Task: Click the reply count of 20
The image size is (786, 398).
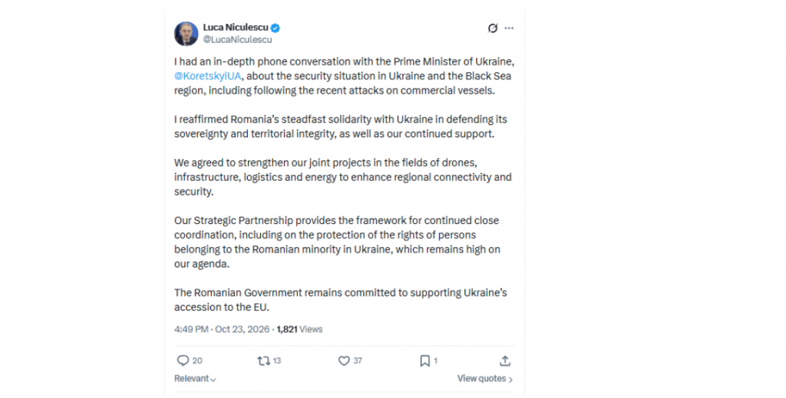Action: (x=197, y=360)
